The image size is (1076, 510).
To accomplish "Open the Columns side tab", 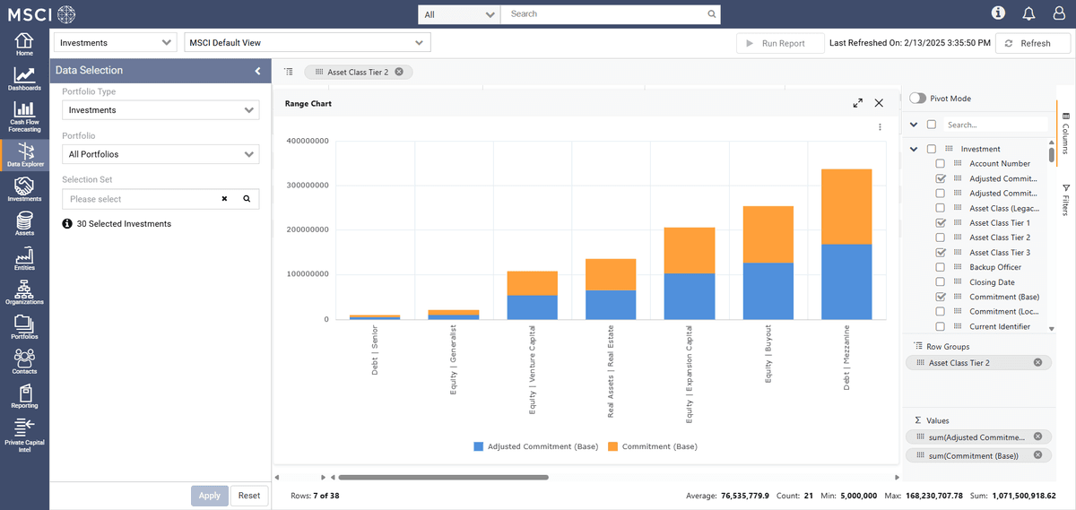I will click(1066, 134).
